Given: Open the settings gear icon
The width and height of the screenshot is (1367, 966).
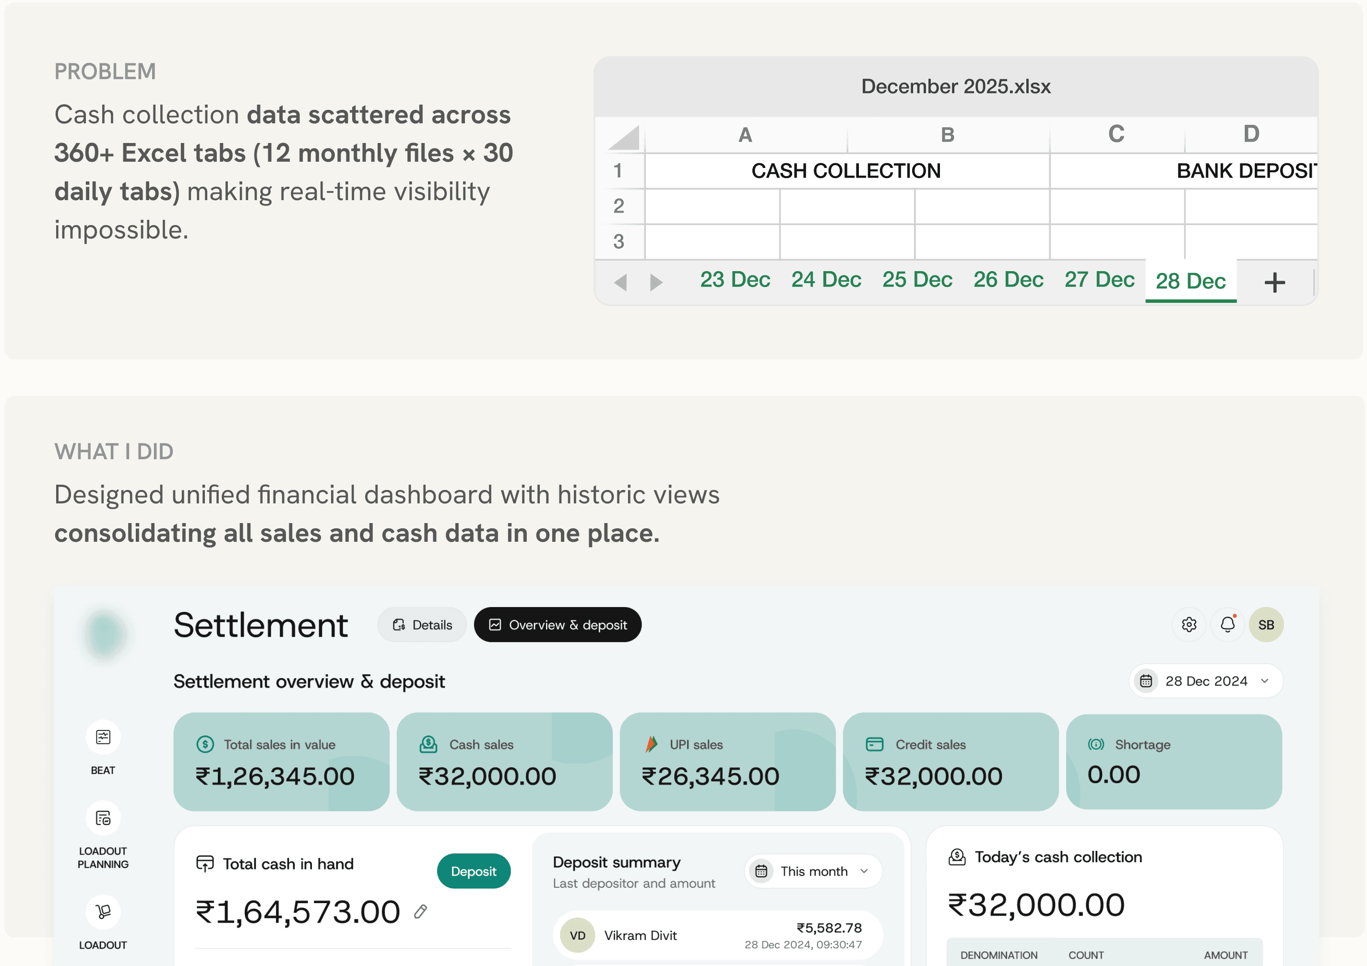Looking at the screenshot, I should [1189, 624].
